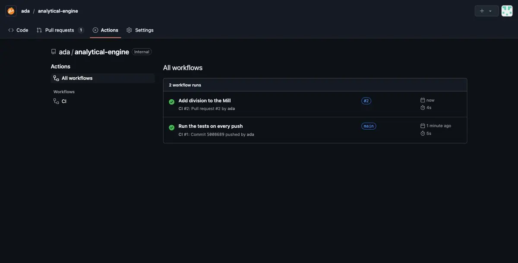Open the Pull requests tab

point(59,30)
